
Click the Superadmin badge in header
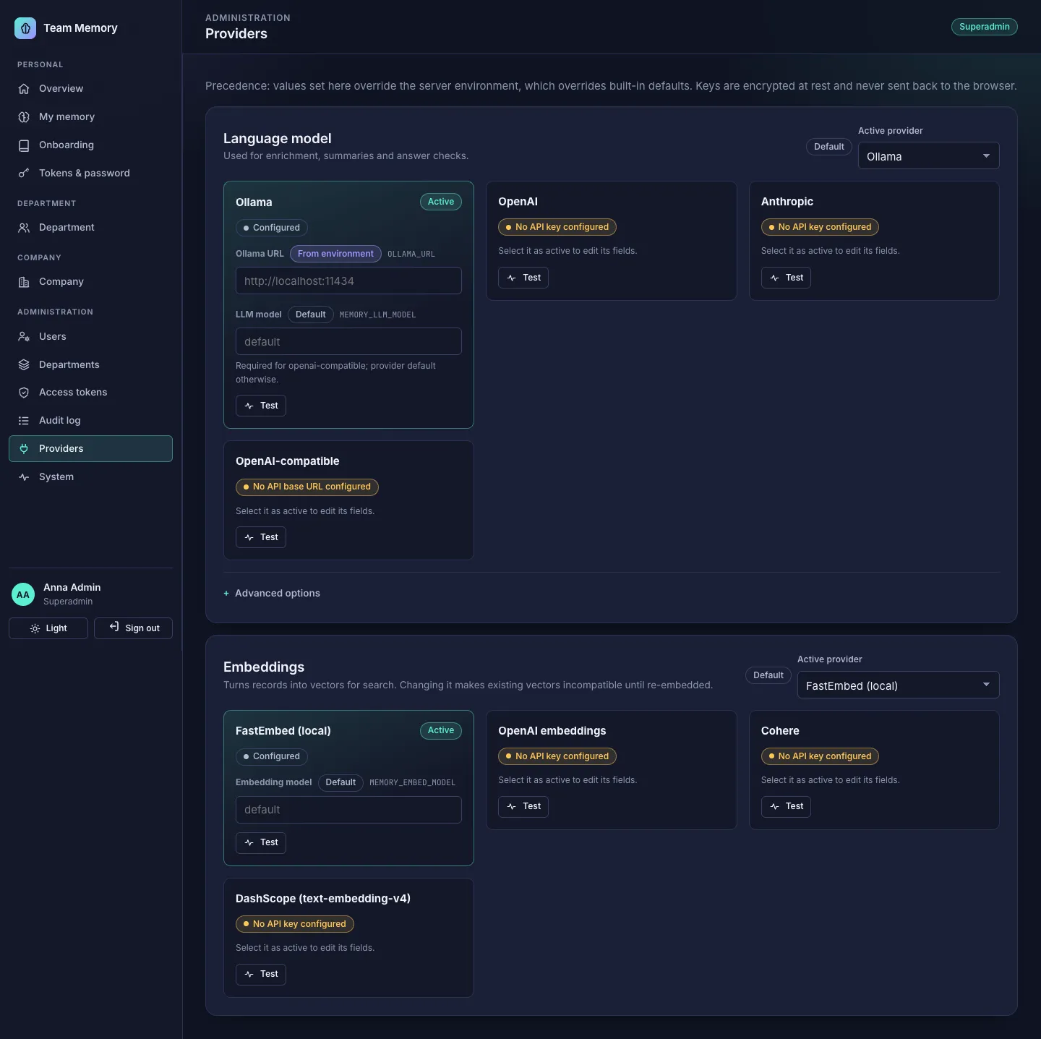click(985, 27)
